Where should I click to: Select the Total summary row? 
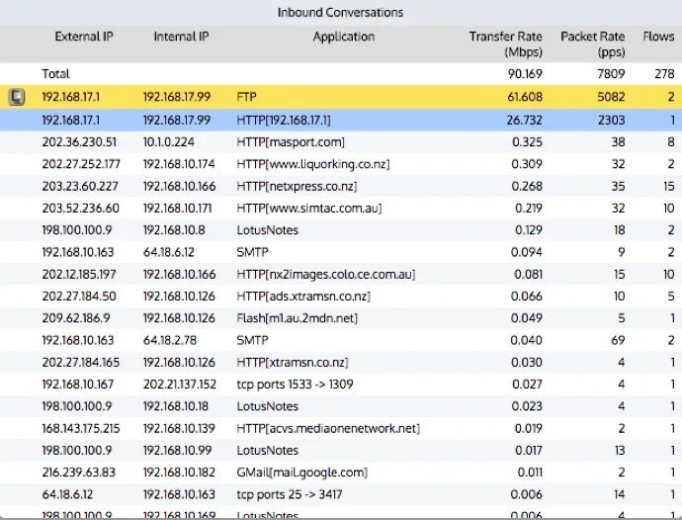tap(341, 74)
